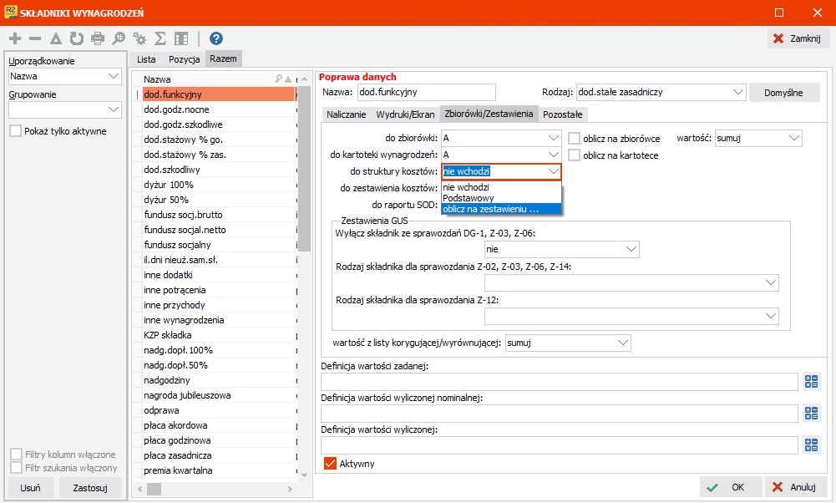Open the Wyłącz składnik ze sprawozdań dropdown
836x503 pixels.
(561, 249)
